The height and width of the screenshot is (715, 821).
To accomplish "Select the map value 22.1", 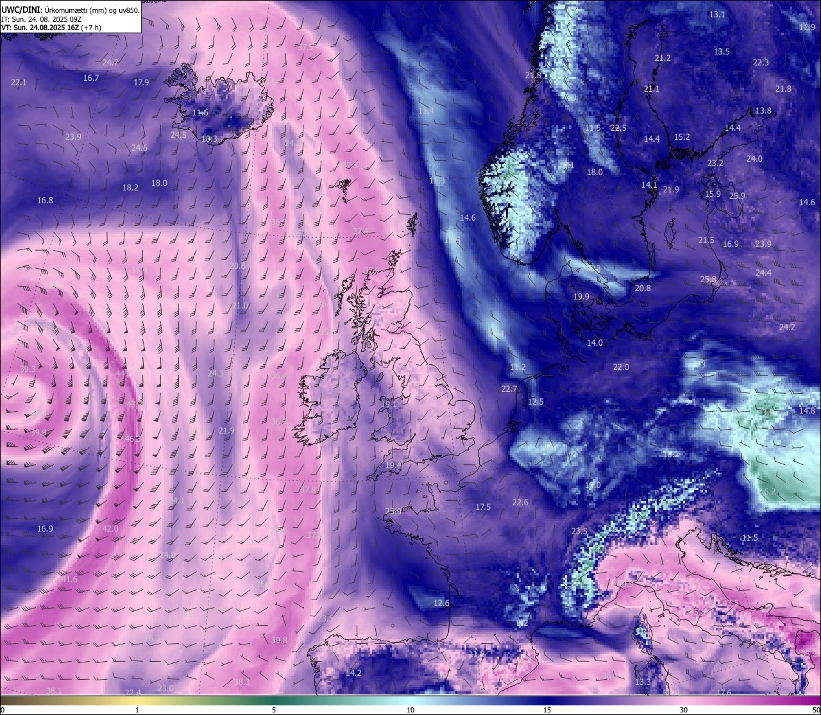I will tap(19, 82).
